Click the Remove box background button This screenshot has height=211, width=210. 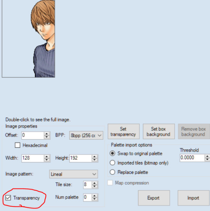click(194, 131)
